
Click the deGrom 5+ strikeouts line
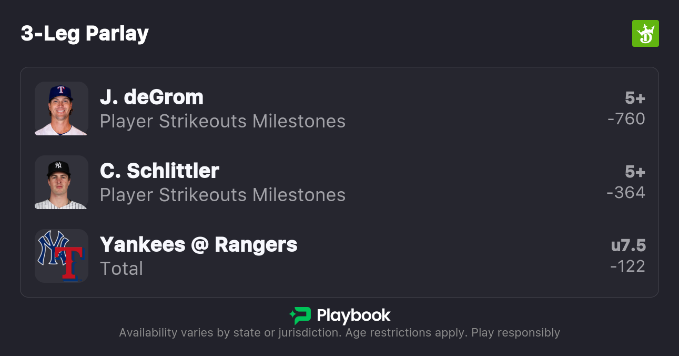(635, 98)
